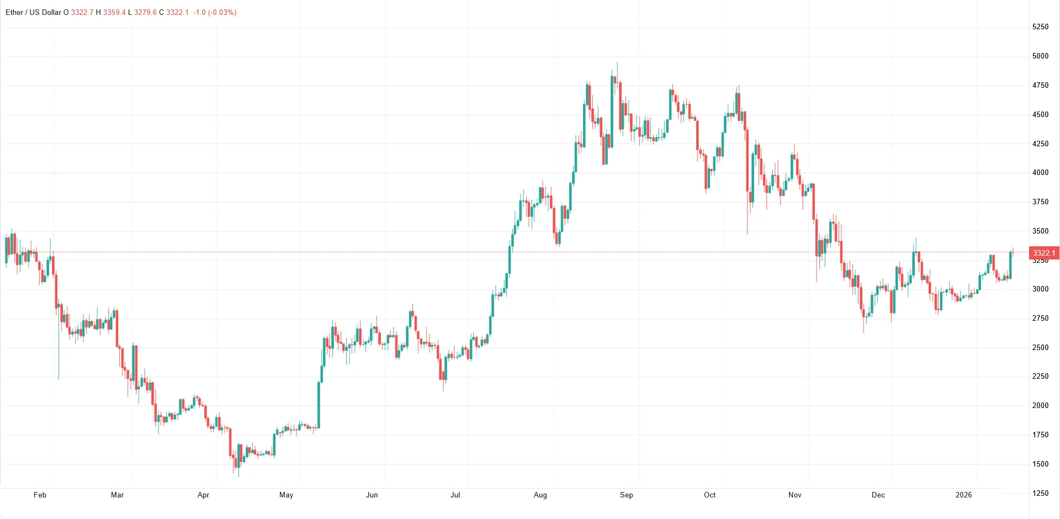Select the Feb label on time axis
1060x519 pixels.
click(40, 495)
